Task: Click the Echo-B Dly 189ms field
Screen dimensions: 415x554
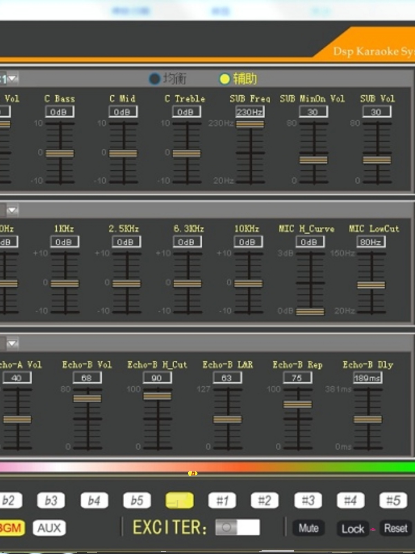Action: pos(368,377)
